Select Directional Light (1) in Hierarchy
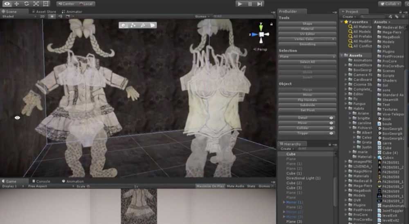This screenshot has width=409, height=224. [x=303, y=178]
